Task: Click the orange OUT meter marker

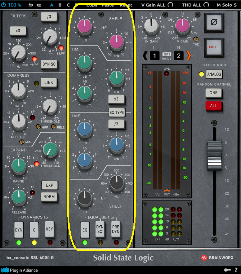Action: tap(167, 190)
